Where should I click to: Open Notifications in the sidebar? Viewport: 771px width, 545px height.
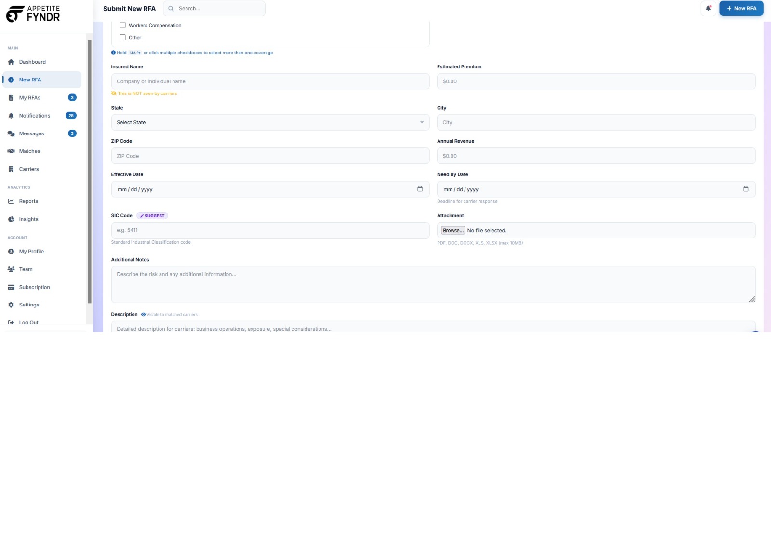[42, 116]
